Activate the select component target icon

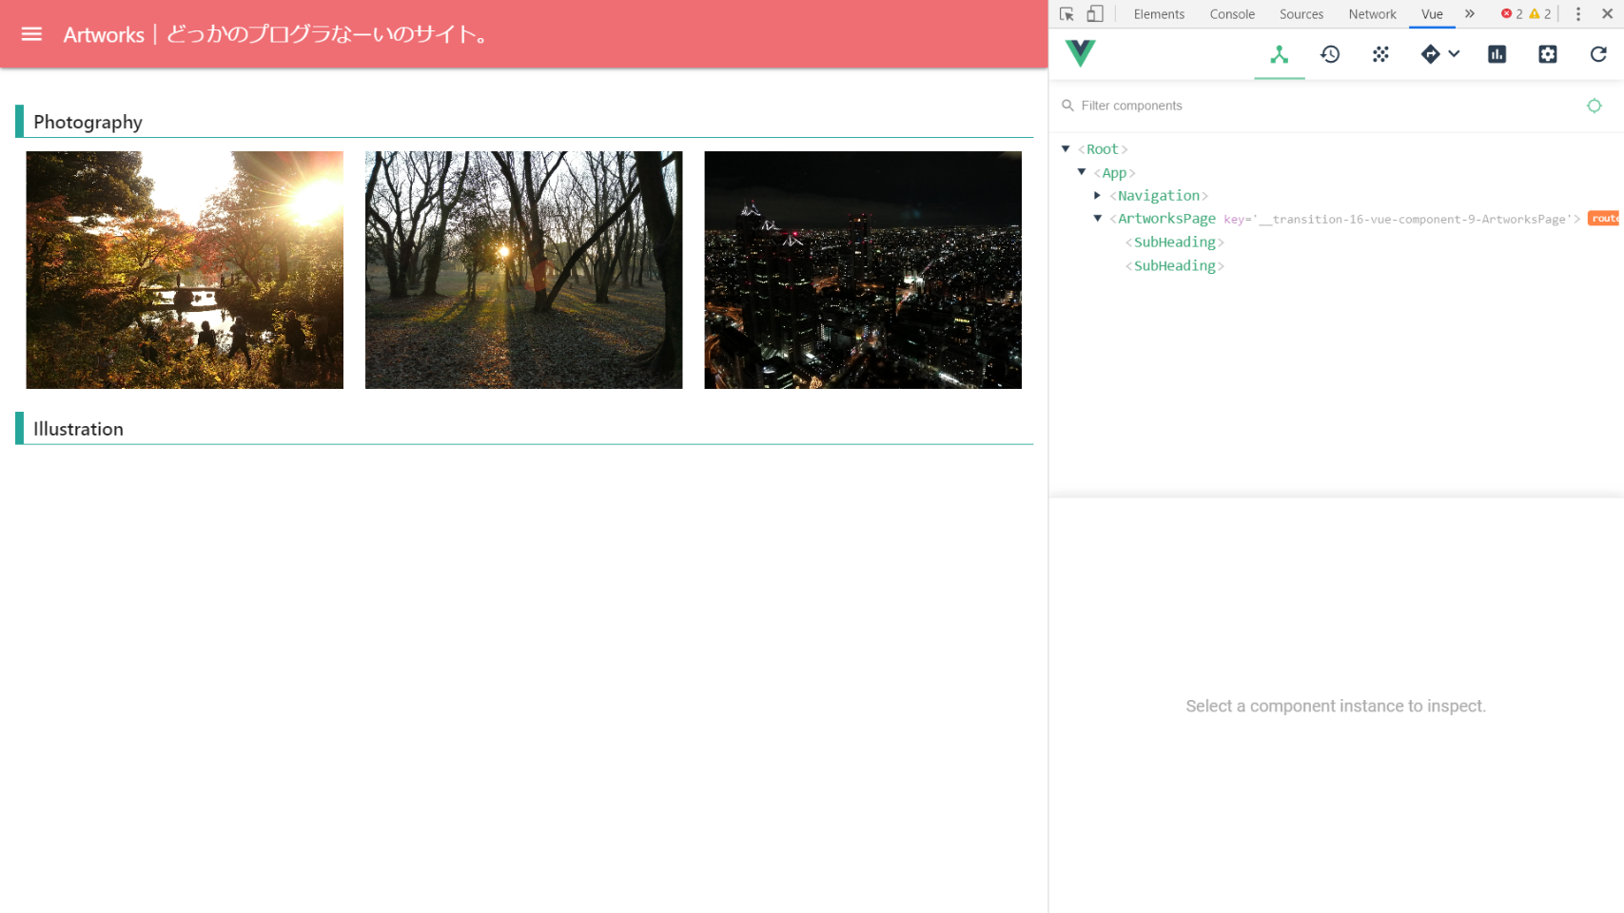1594,106
